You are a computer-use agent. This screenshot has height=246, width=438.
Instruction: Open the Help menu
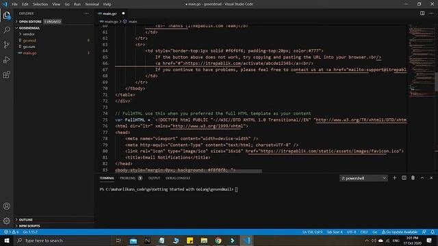[x=107, y=4]
